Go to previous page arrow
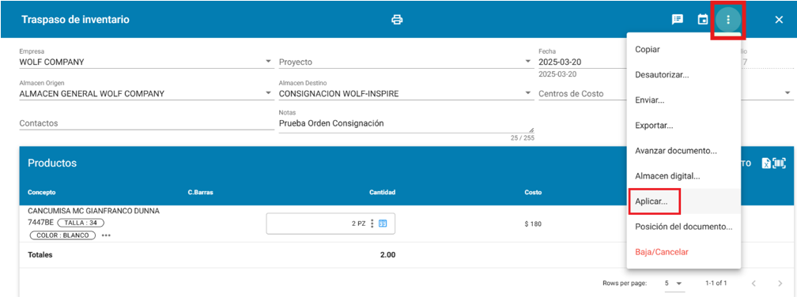The image size is (797, 297). click(x=754, y=283)
